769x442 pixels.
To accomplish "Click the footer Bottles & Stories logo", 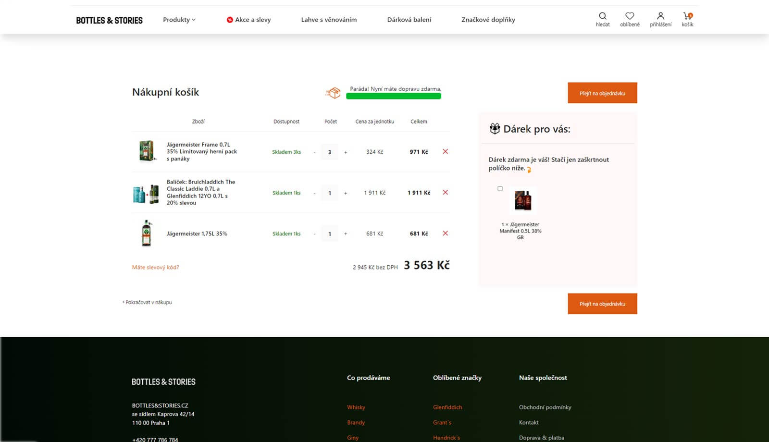I will click(x=163, y=382).
